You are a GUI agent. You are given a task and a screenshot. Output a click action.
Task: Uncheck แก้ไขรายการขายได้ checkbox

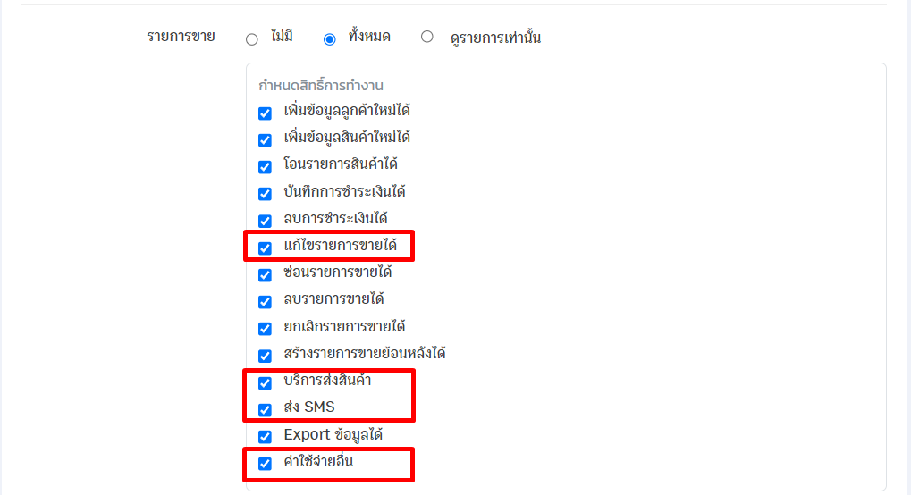[x=265, y=248]
